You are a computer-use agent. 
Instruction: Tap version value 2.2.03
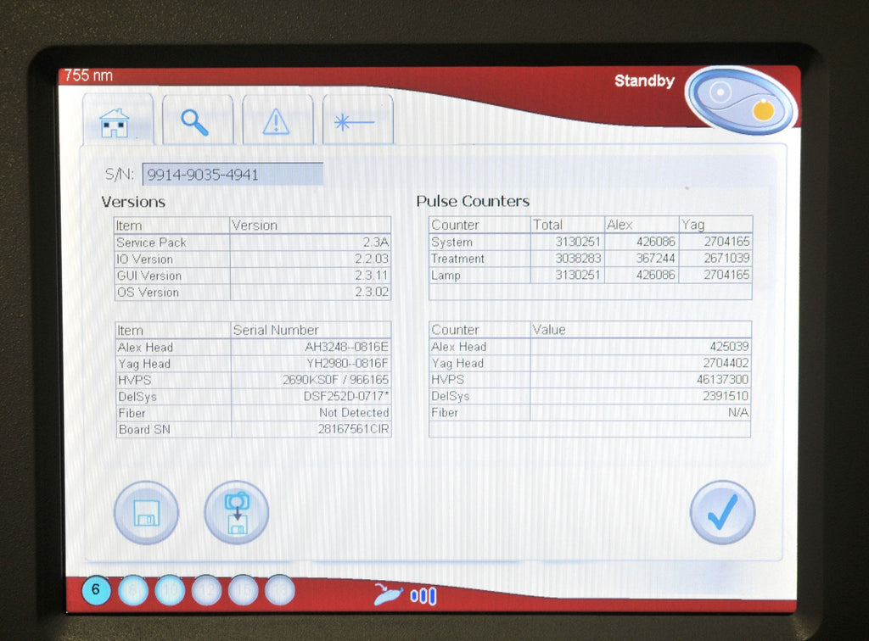pyautogui.click(x=372, y=259)
